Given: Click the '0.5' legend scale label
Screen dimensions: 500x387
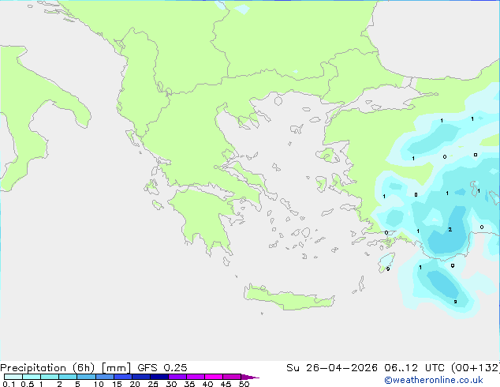Looking at the screenshot, I should pos(28,384).
